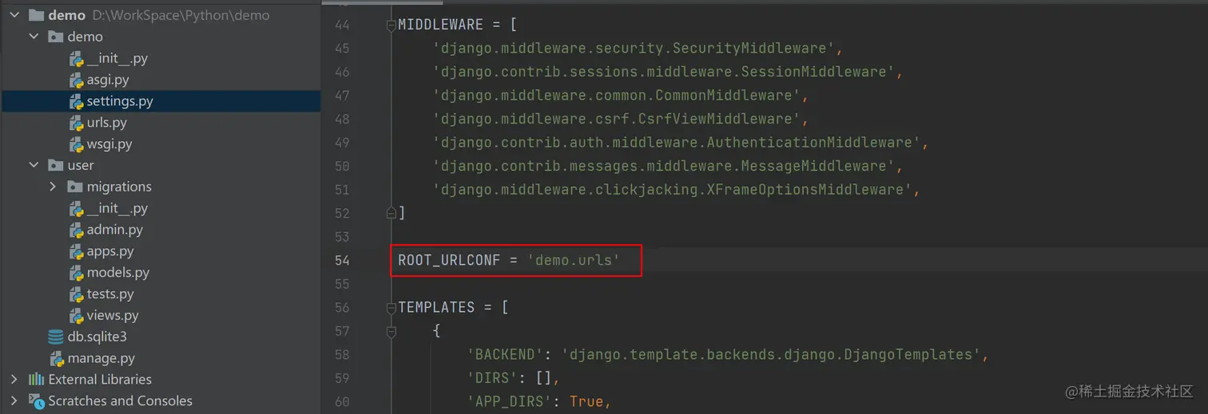Select wsgi.py in the project tree
The image size is (1208, 414).
[x=109, y=144]
